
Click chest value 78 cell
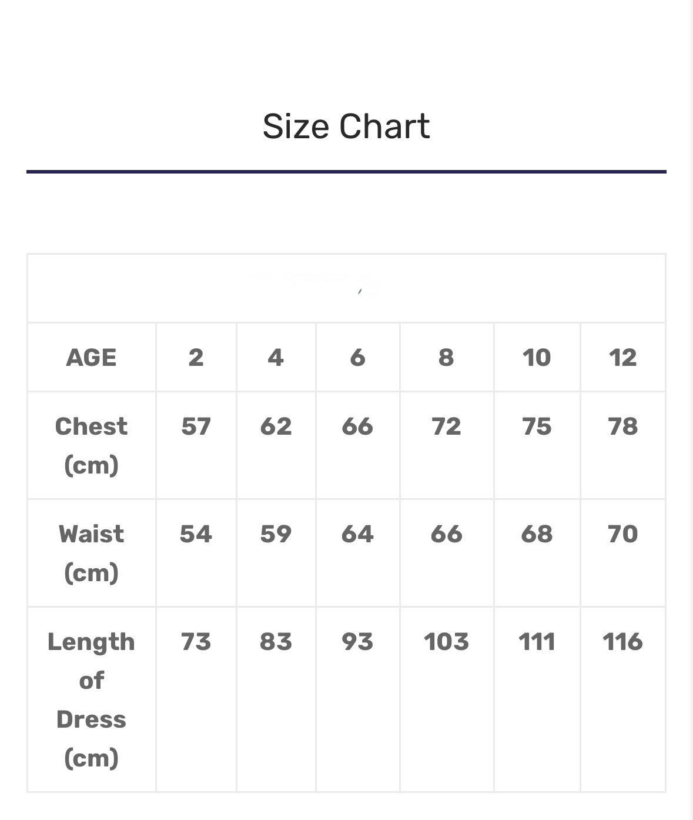click(x=622, y=426)
